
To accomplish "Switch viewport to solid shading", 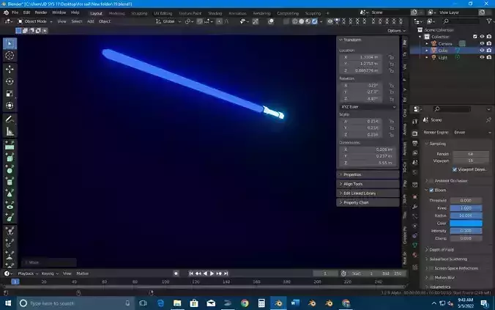I will (x=301, y=21).
